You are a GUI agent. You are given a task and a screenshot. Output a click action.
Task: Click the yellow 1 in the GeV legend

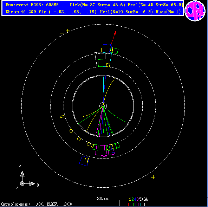(x=130, y=199)
